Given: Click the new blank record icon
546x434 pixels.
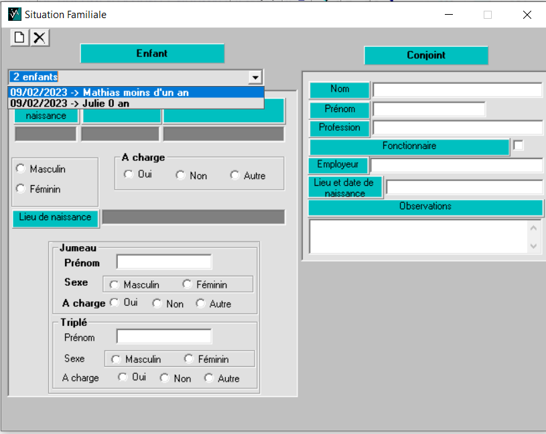Looking at the screenshot, I should (19, 38).
